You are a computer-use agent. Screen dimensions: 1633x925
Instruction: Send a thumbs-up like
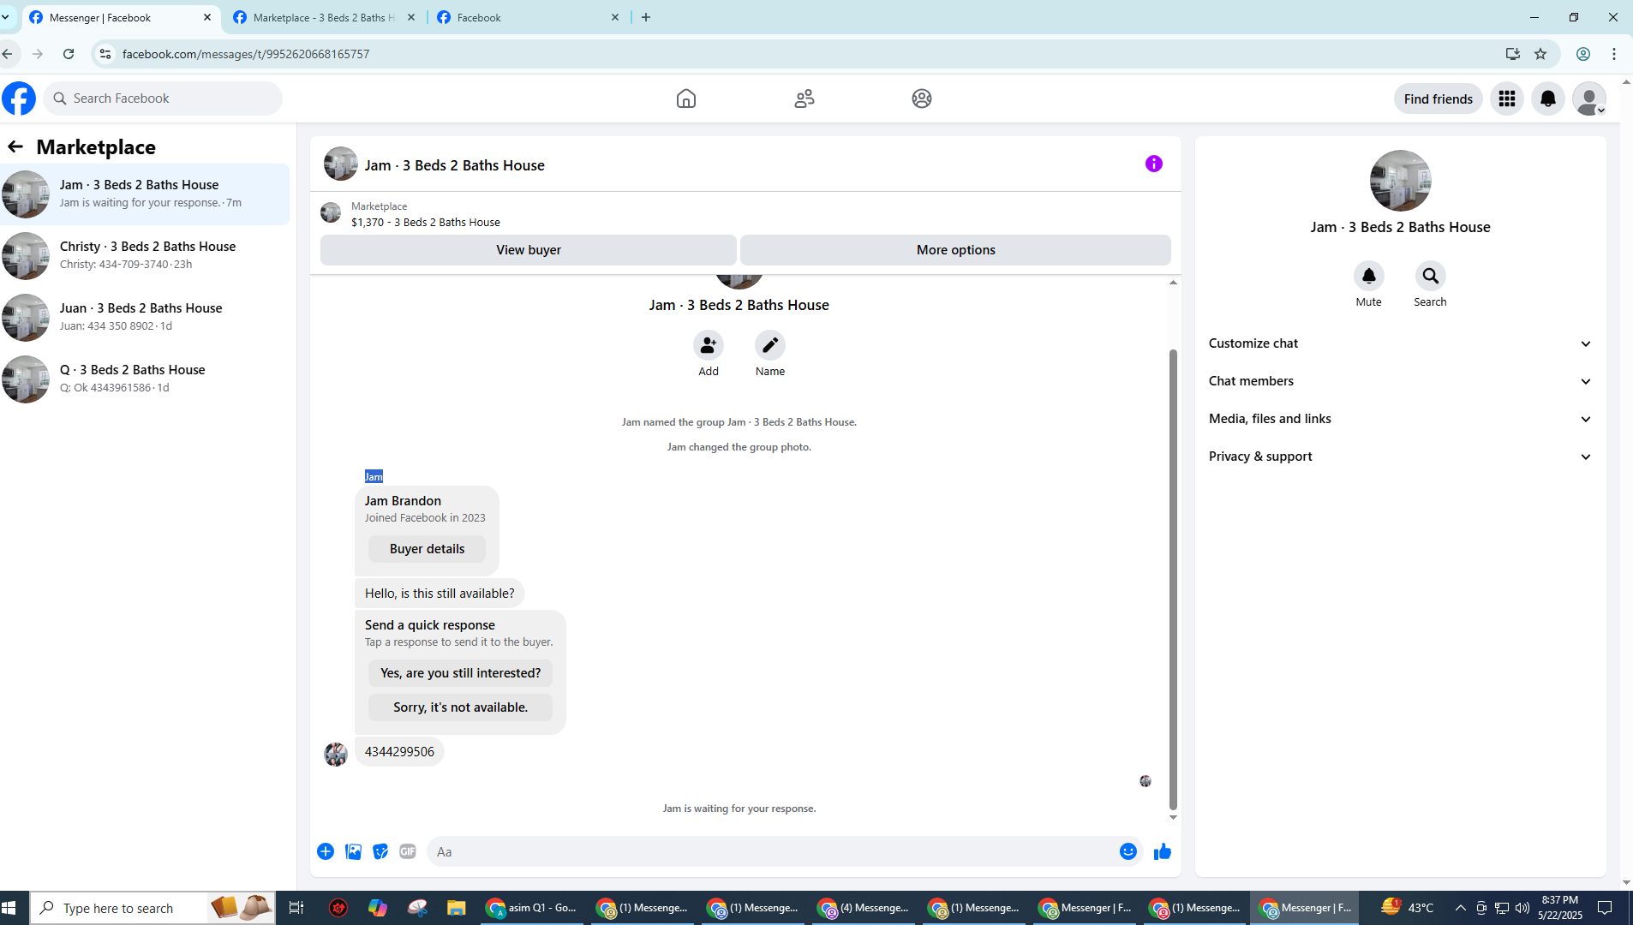pos(1162,851)
